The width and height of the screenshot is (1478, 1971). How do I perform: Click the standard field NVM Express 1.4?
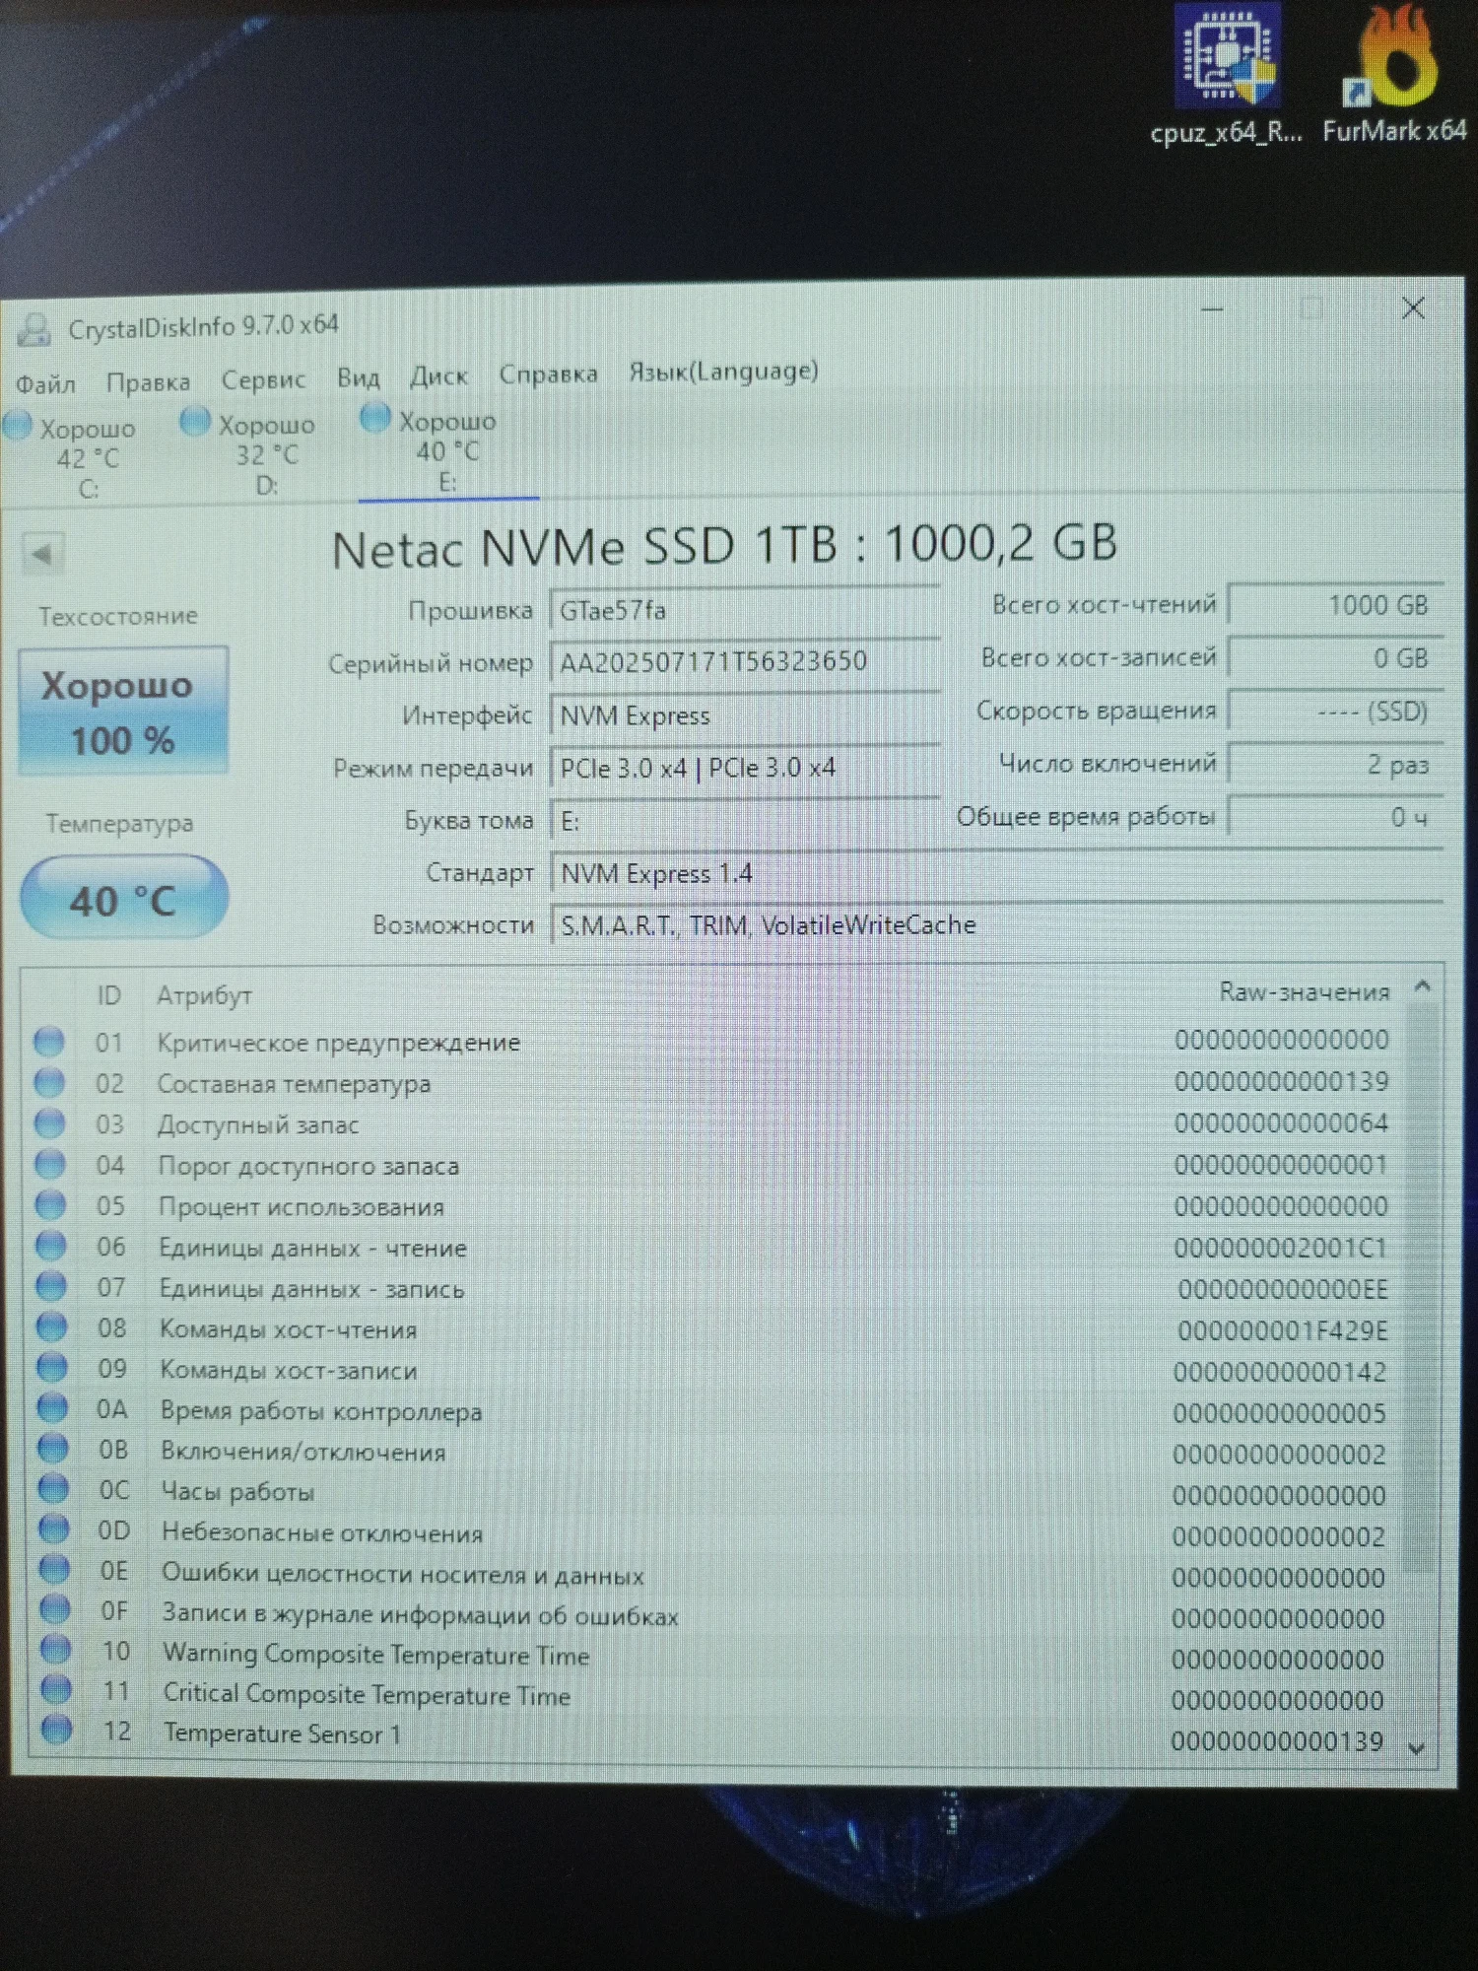pos(997,873)
